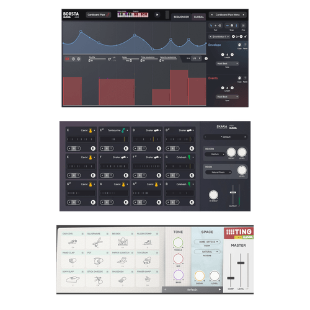The image size is (310, 310).
Task: Switch to the GLOBAL tab in Borsta
Action: (x=198, y=17)
